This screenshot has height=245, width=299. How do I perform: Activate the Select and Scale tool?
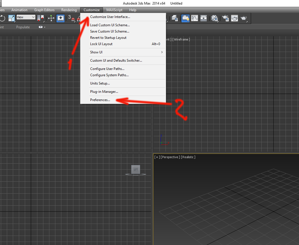pyautogui.click(x=11, y=18)
